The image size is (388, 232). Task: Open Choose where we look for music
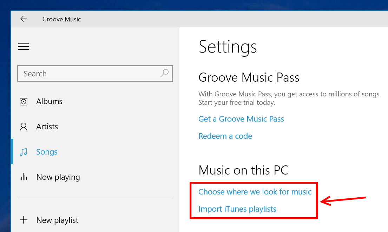point(255,192)
